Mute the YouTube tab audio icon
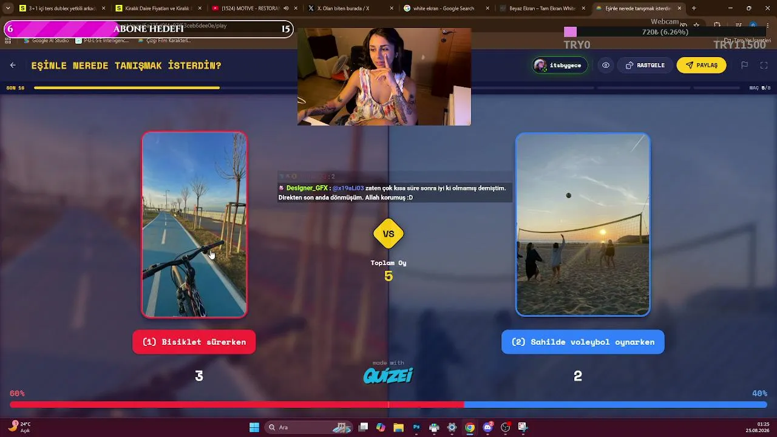Viewport: 777px width, 437px height. 286,8
